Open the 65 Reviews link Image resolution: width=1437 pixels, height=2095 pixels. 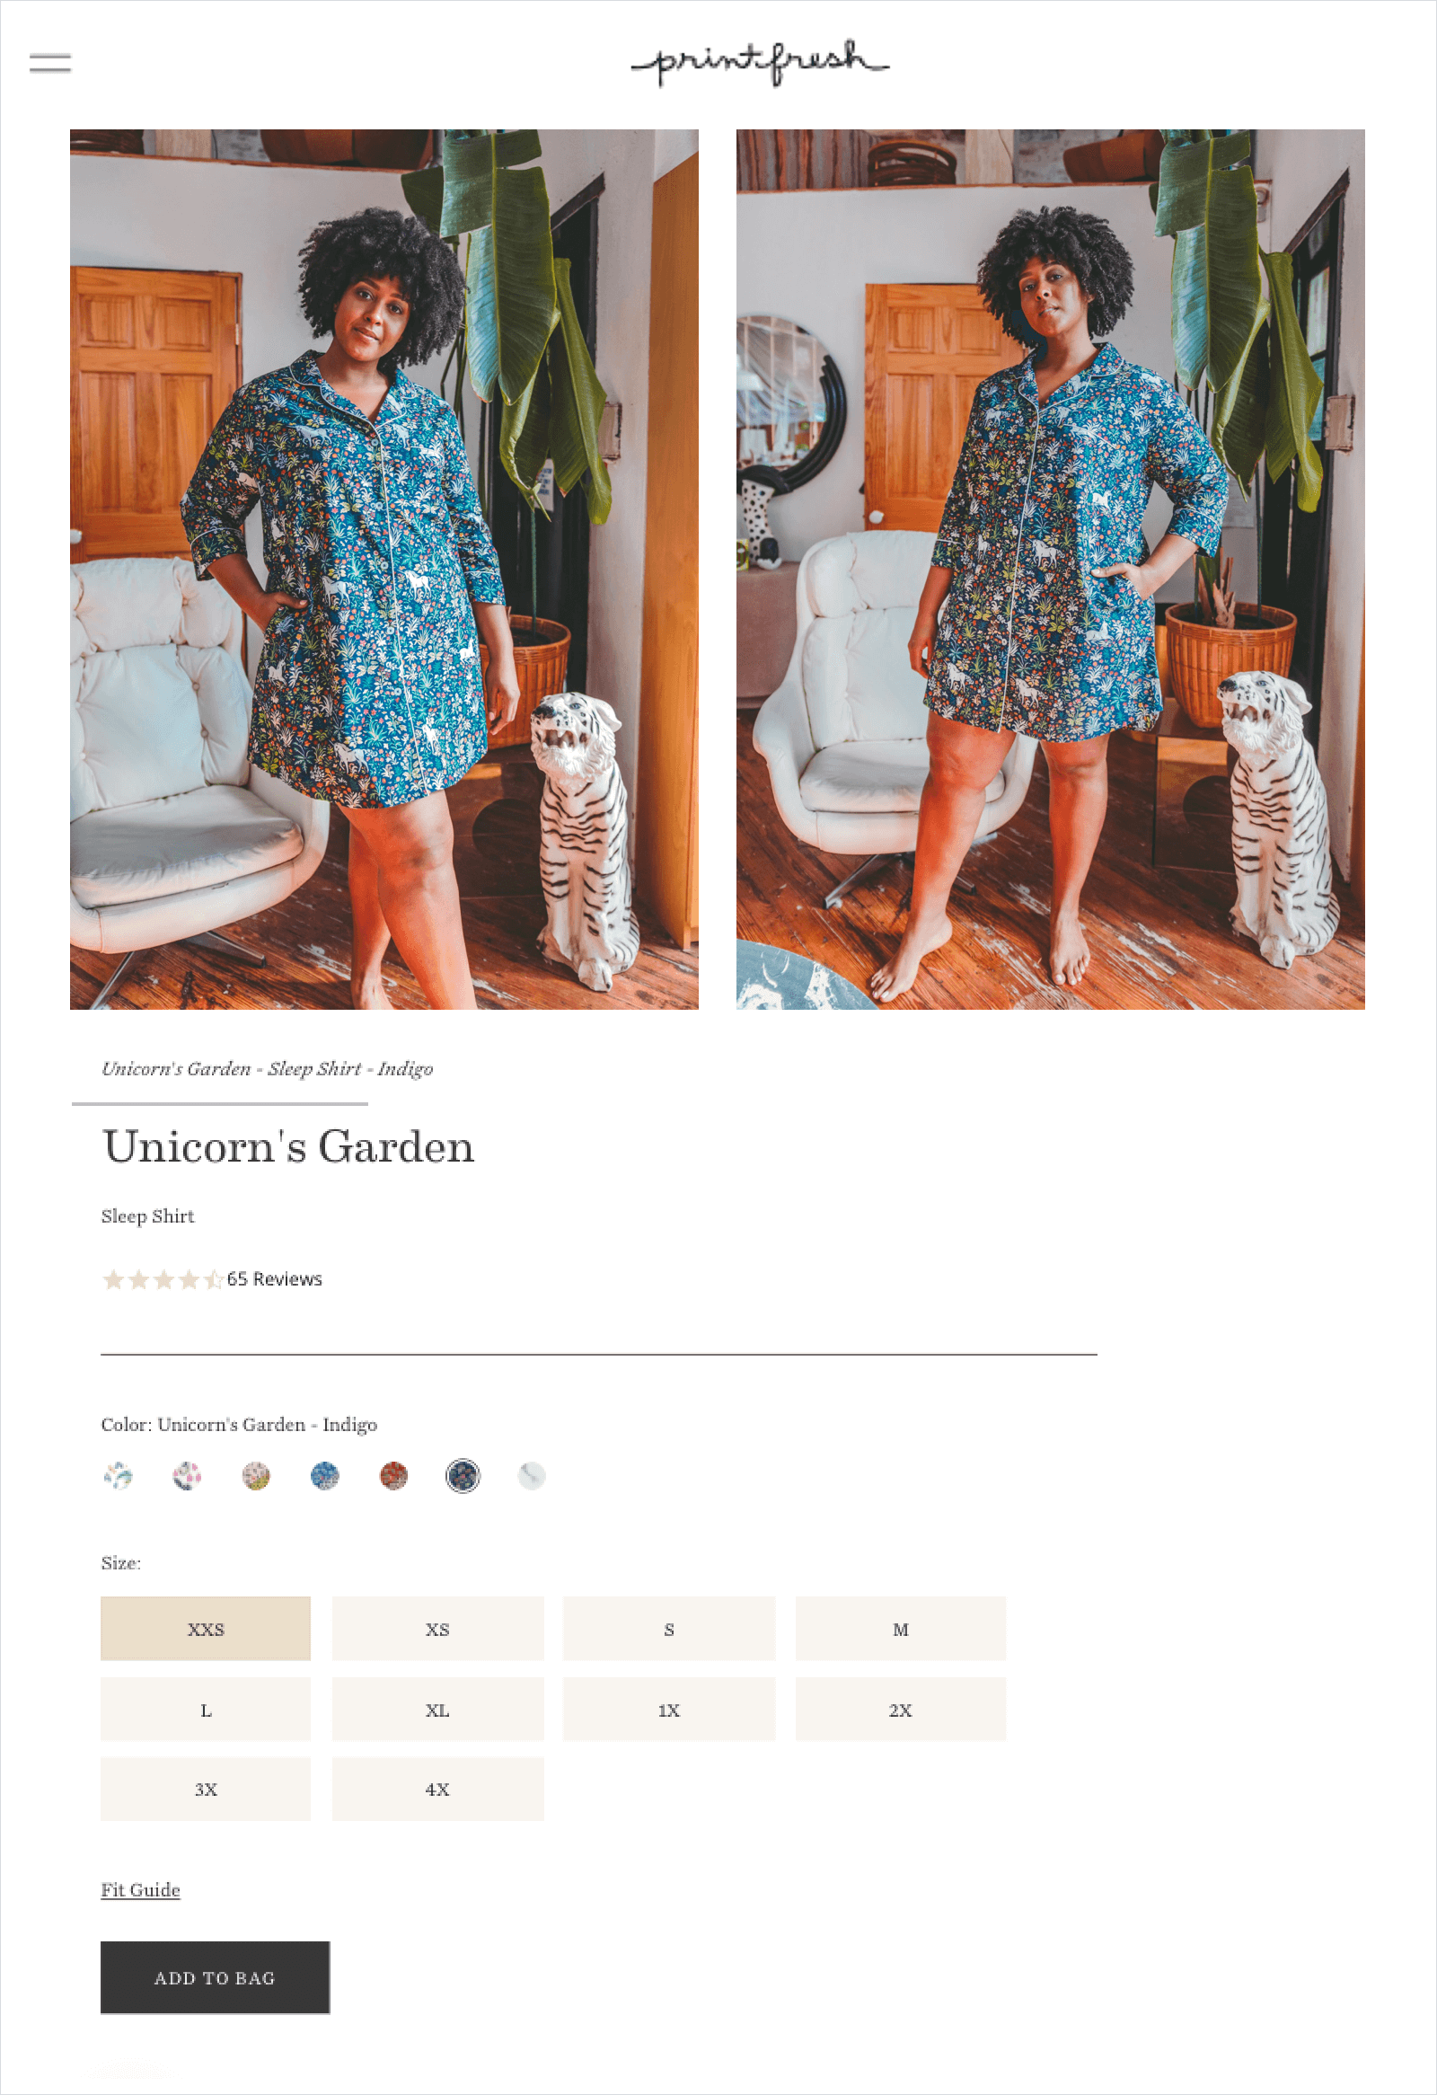click(275, 1279)
